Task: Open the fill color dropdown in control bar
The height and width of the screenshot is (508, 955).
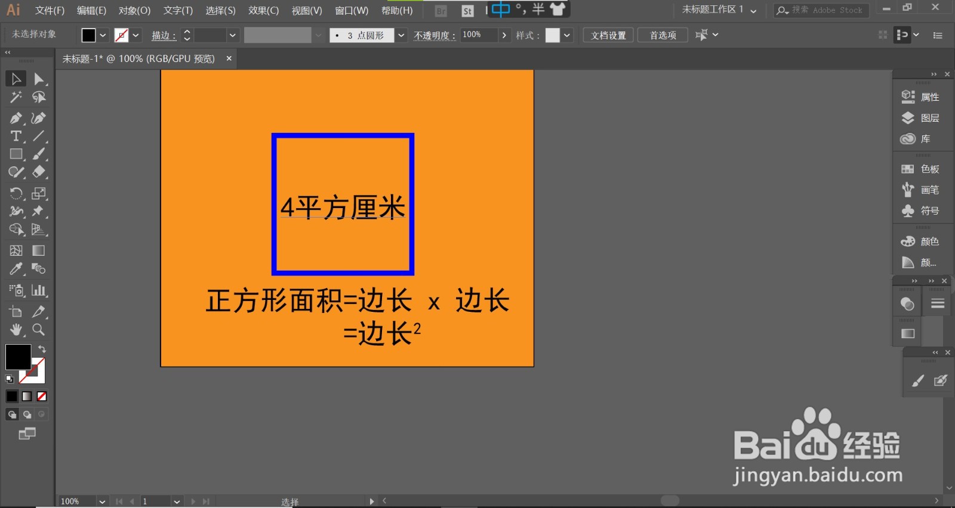Action: coord(103,35)
